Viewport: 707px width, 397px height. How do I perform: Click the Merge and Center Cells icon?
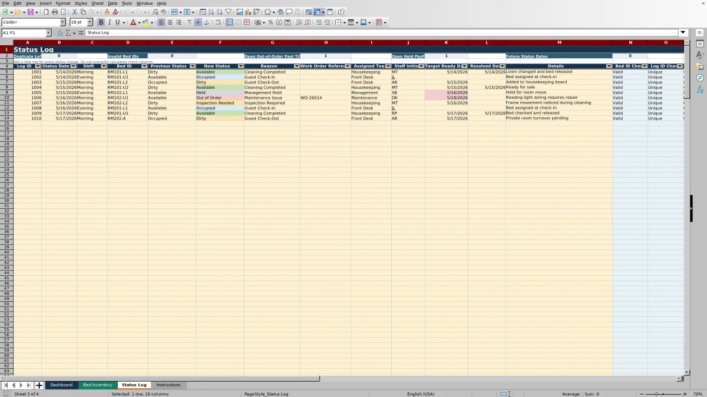(230, 22)
